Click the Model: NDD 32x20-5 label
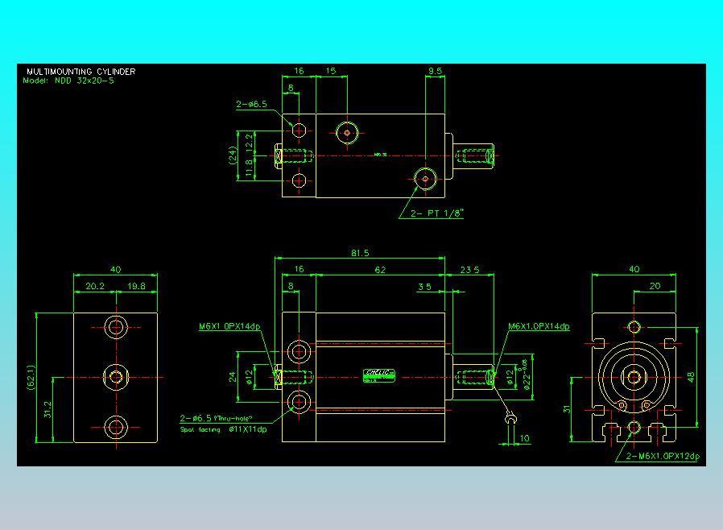Viewport: 723px width, 530px height. (68, 81)
